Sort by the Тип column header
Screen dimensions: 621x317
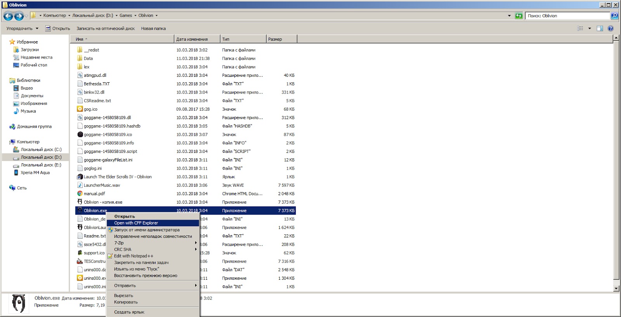[x=243, y=39]
